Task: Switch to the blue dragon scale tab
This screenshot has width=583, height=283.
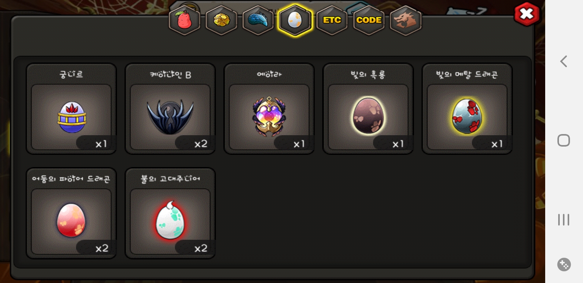Action: click(258, 20)
